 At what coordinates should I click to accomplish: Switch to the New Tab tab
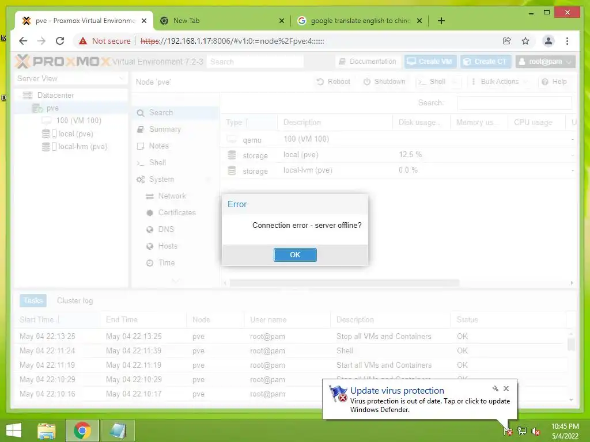222,21
